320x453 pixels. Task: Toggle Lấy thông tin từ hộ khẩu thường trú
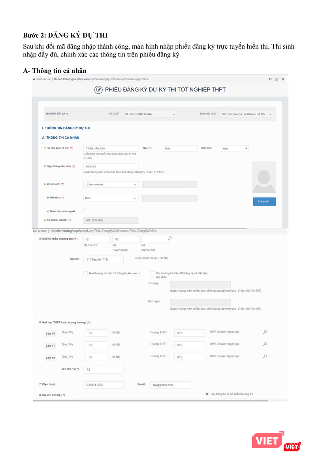(x=207, y=394)
